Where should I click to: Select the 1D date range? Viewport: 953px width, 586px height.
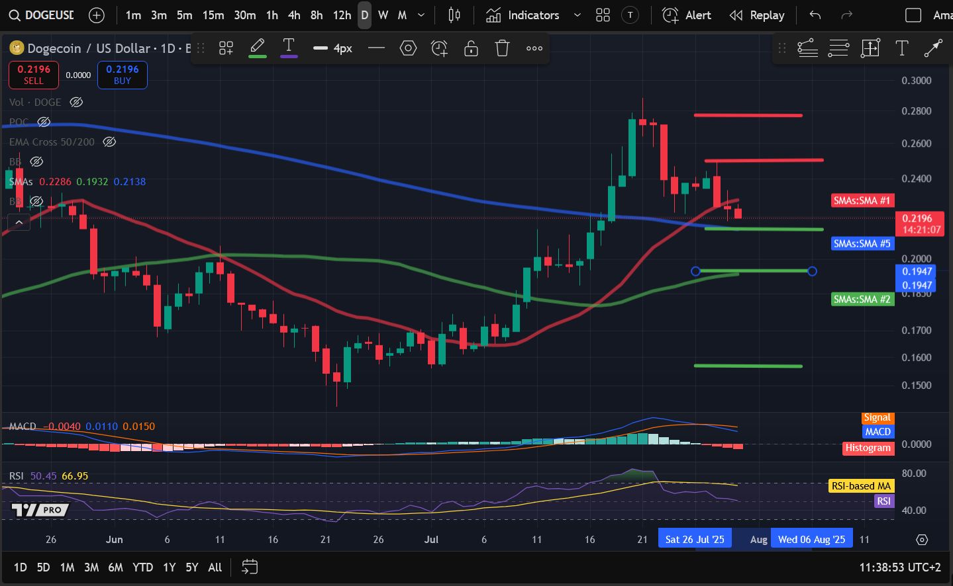click(x=21, y=567)
